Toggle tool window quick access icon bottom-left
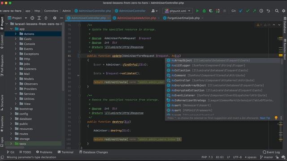 (2, 157)
